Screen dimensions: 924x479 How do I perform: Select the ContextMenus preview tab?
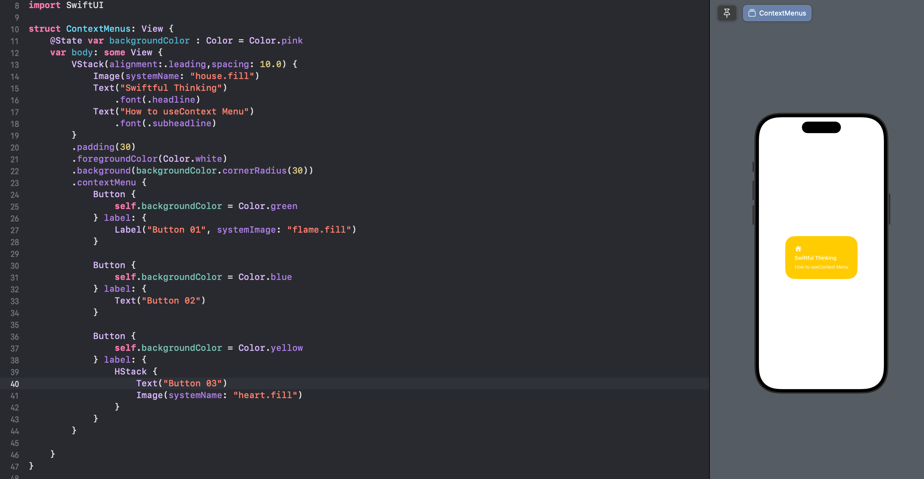pos(777,13)
